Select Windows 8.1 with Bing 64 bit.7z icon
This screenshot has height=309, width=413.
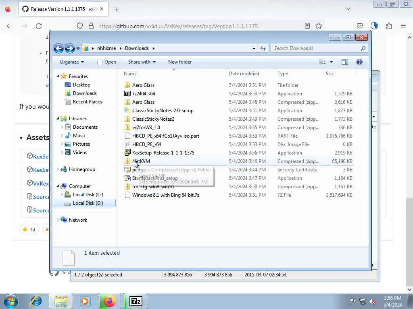(127, 195)
